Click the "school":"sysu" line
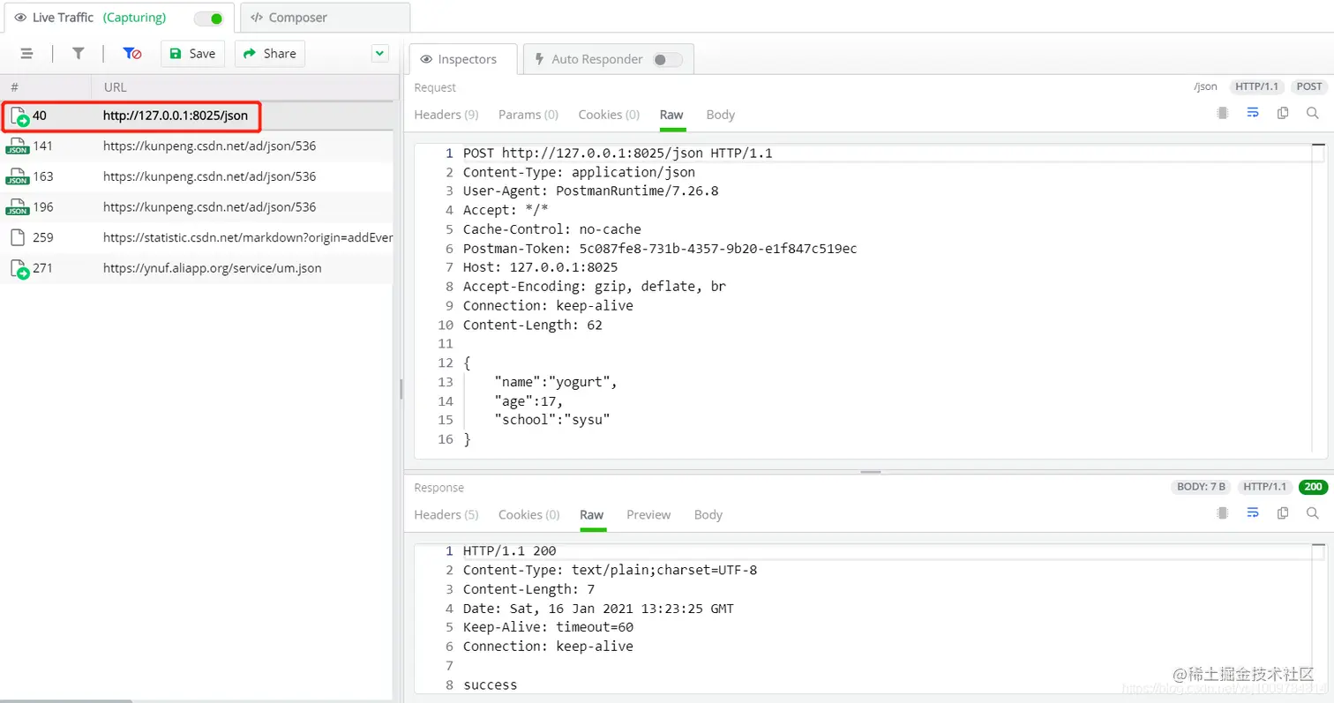Image resolution: width=1334 pixels, height=703 pixels. (552, 420)
